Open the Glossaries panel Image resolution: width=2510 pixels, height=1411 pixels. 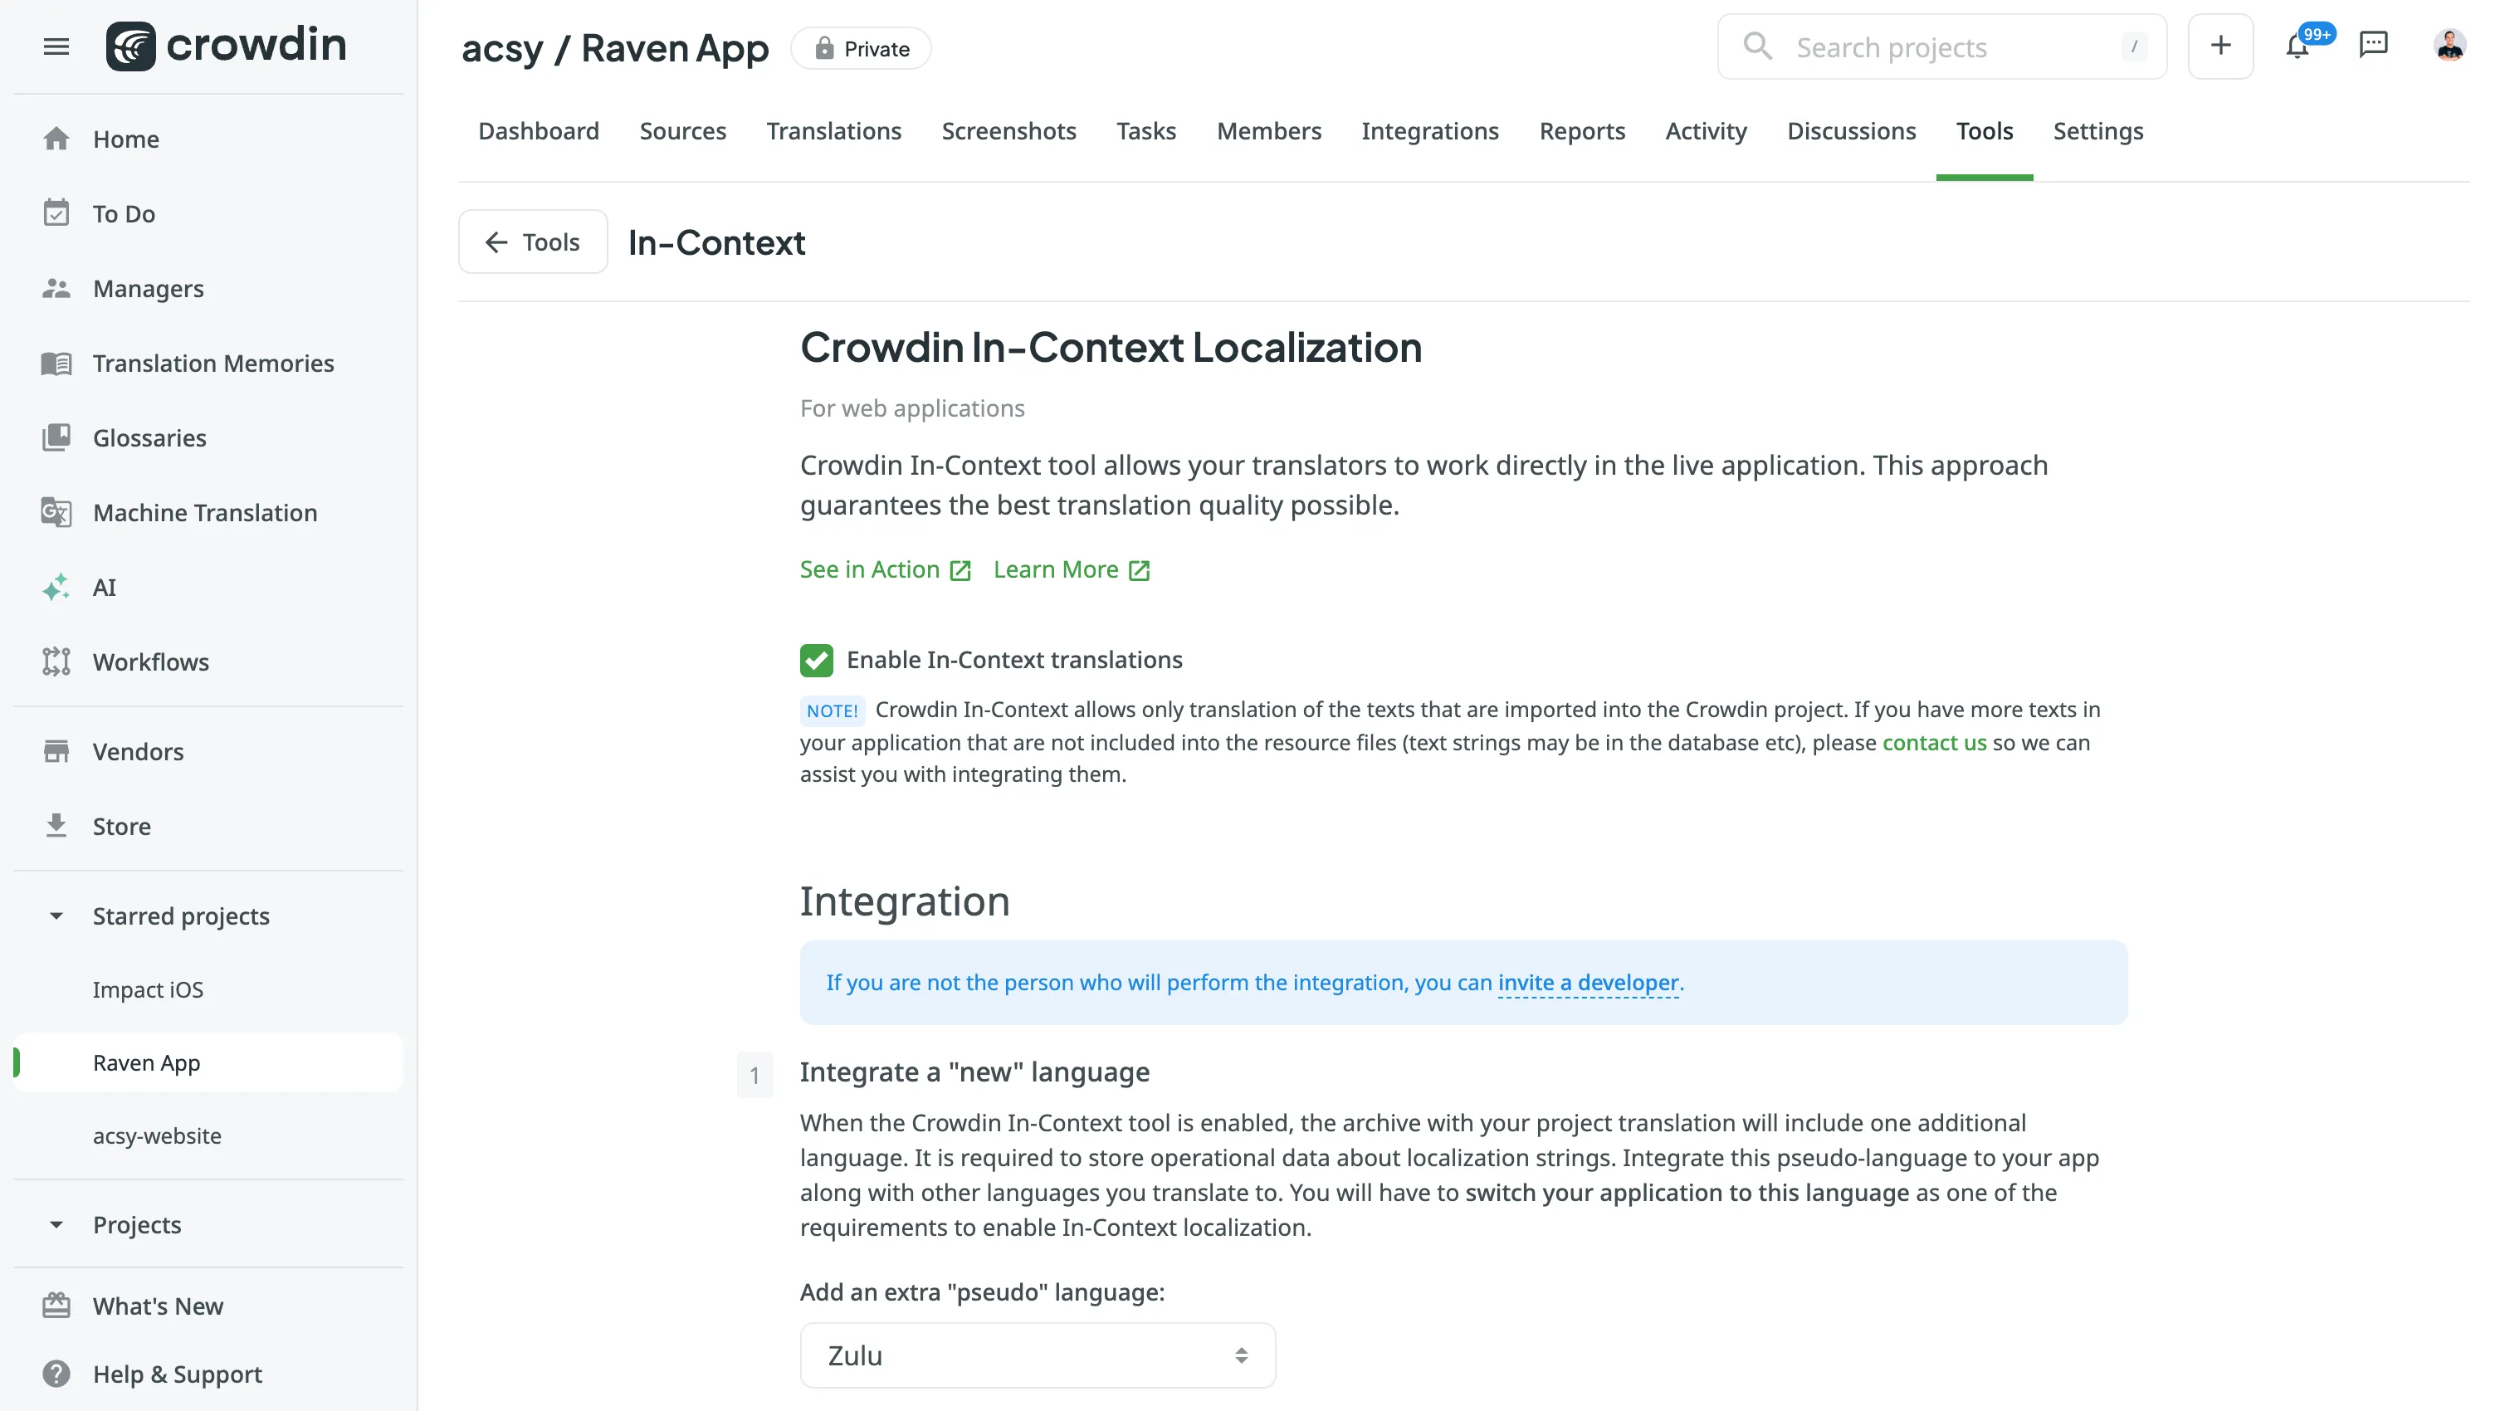tap(148, 437)
